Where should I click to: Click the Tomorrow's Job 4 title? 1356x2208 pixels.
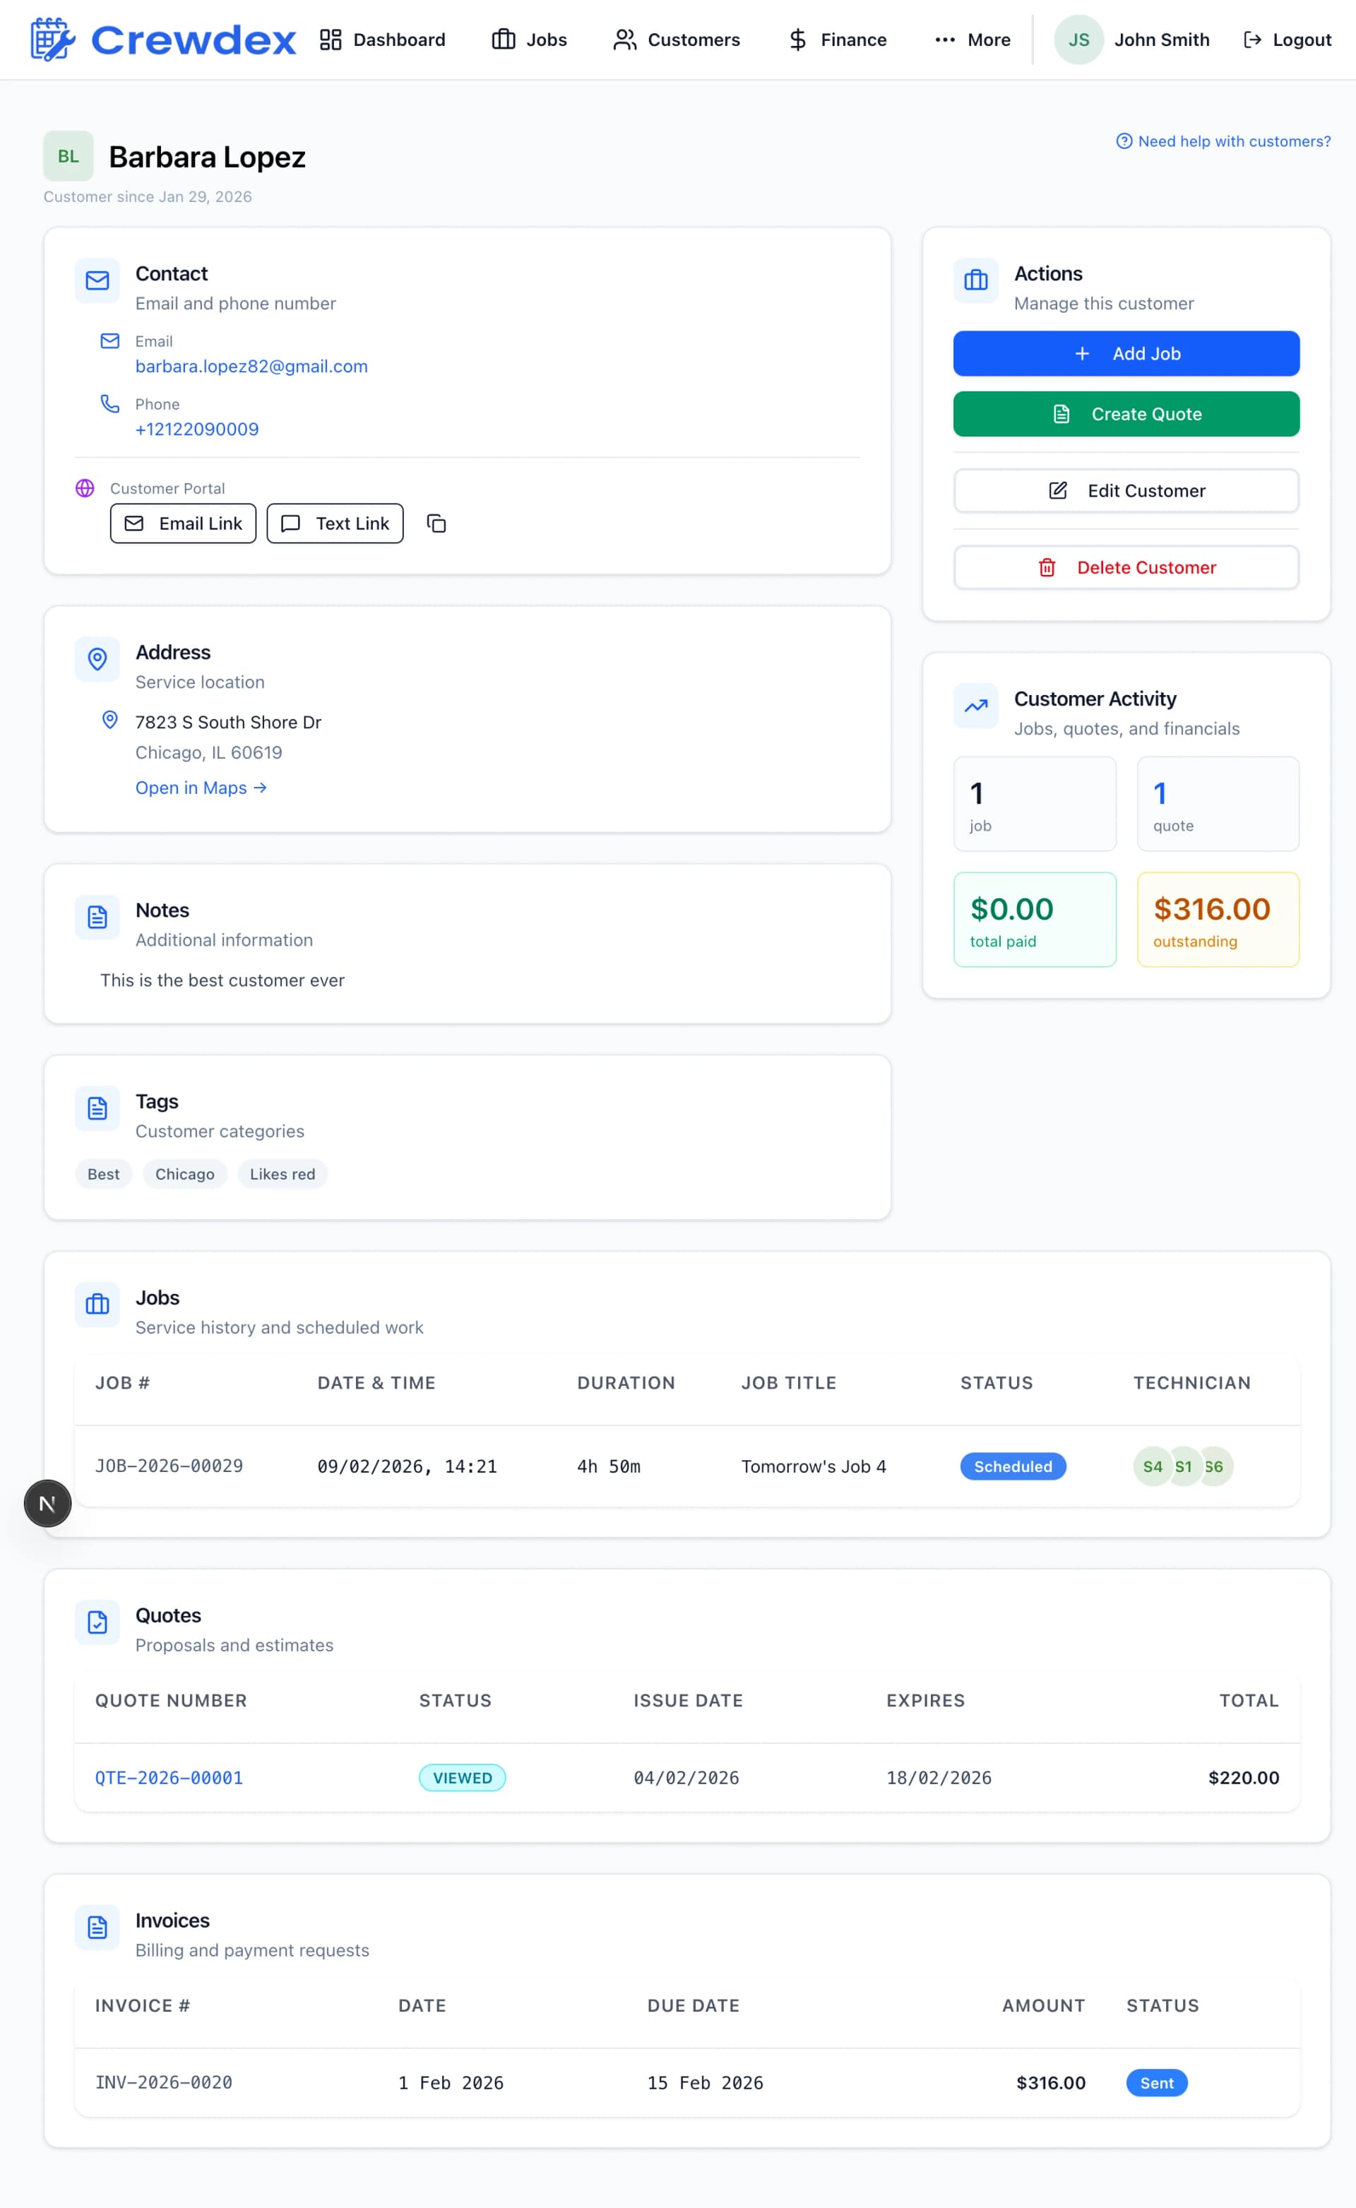point(814,1466)
